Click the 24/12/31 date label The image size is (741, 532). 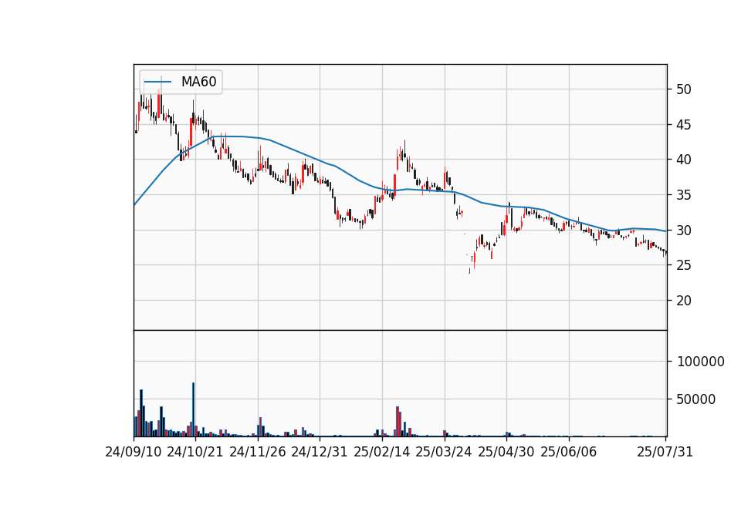click(x=320, y=452)
